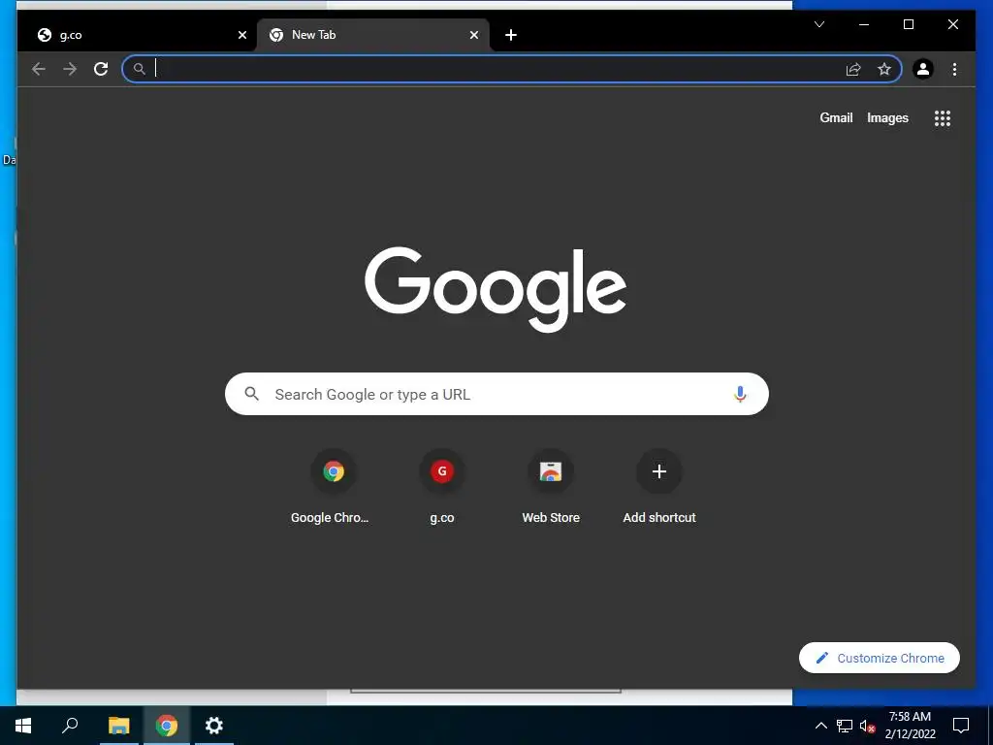The image size is (993, 745).
Task: Open the Chrome profile avatar
Action: 923,69
